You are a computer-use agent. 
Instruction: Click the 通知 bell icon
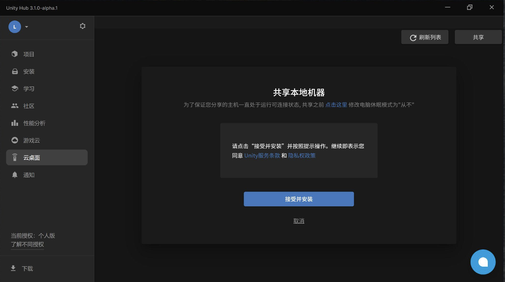tap(15, 175)
